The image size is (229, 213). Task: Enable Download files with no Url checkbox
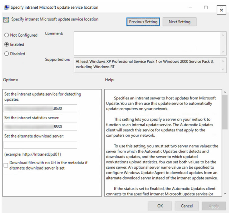click(x=6, y=165)
